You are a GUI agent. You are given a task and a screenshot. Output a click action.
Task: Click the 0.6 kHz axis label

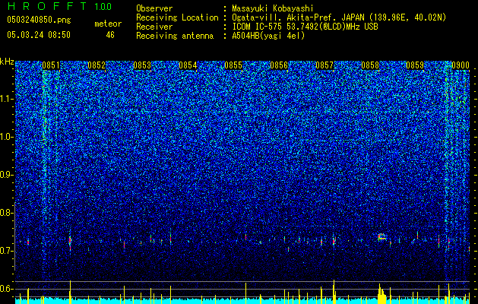point(6,289)
